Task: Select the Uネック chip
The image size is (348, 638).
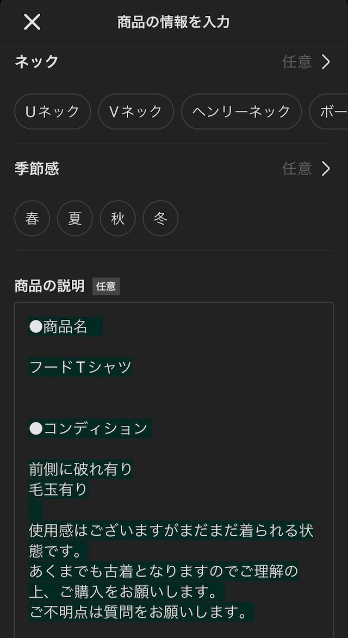Action: tap(52, 112)
